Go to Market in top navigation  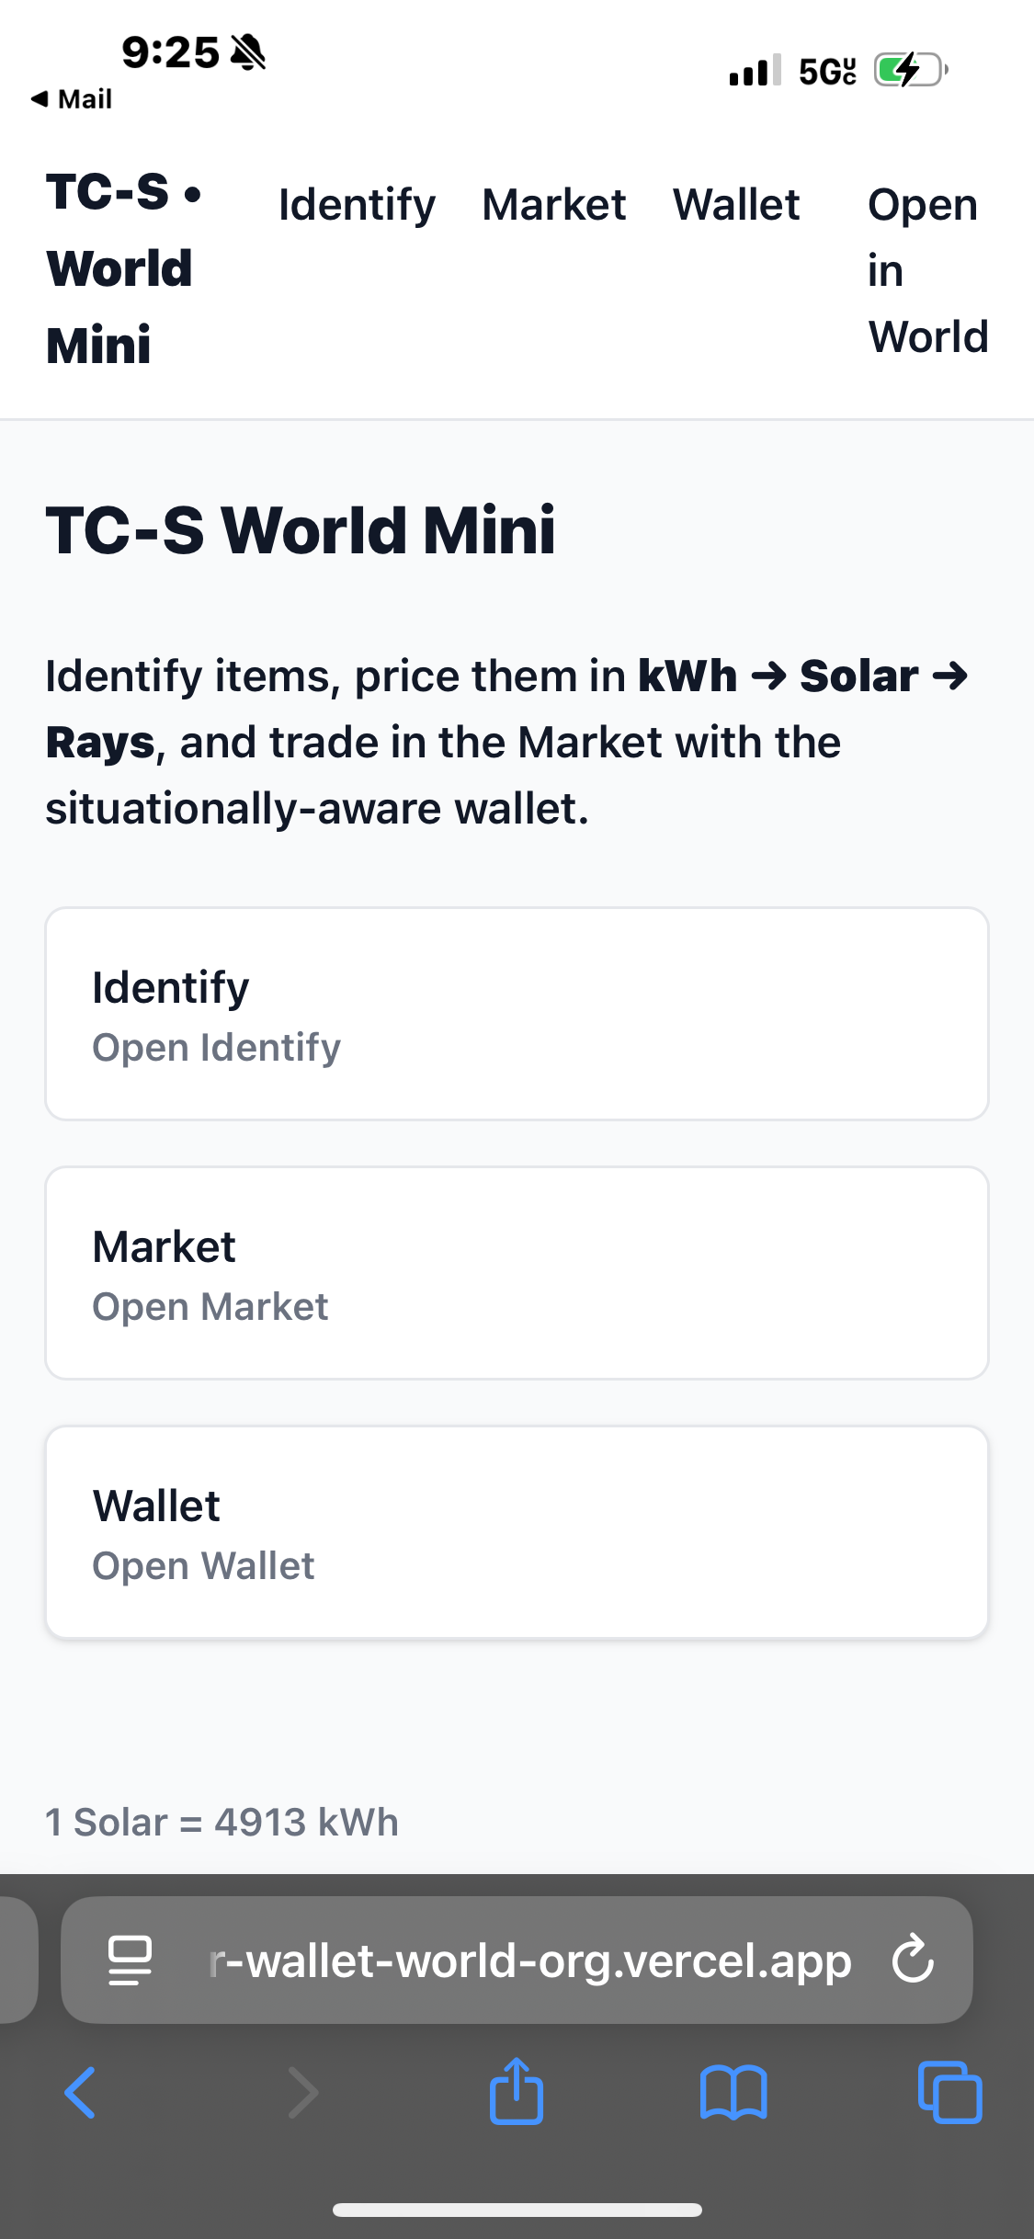554,204
